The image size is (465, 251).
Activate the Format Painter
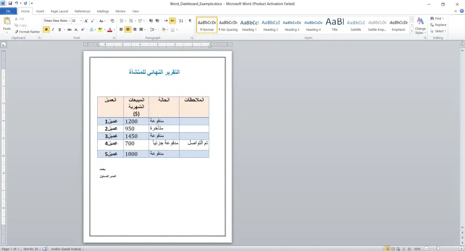click(x=27, y=32)
